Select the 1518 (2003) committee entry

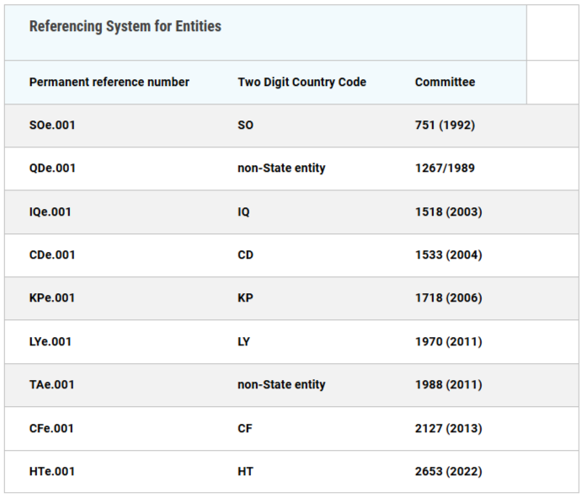pyautogui.click(x=448, y=212)
